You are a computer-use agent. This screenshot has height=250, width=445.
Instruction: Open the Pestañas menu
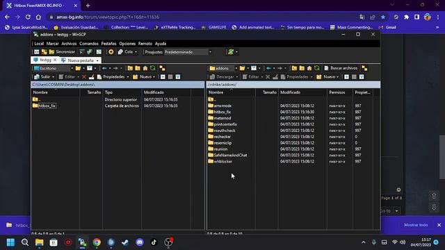click(108, 44)
